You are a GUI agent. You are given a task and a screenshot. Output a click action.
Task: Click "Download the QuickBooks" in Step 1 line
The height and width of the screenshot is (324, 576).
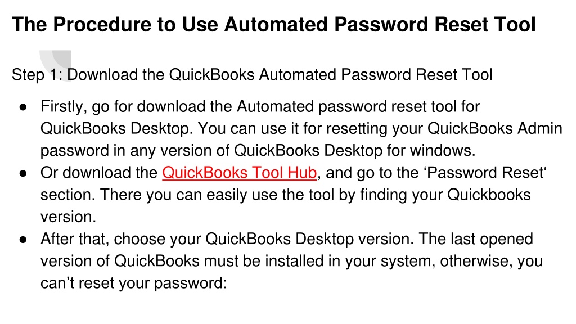click(160, 75)
